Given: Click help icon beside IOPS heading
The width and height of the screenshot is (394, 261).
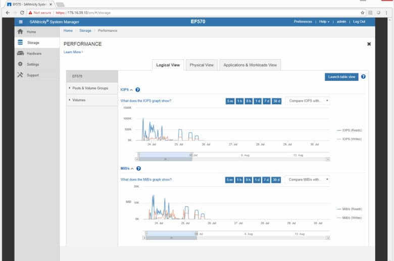Looking at the screenshot, I should pos(137,90).
